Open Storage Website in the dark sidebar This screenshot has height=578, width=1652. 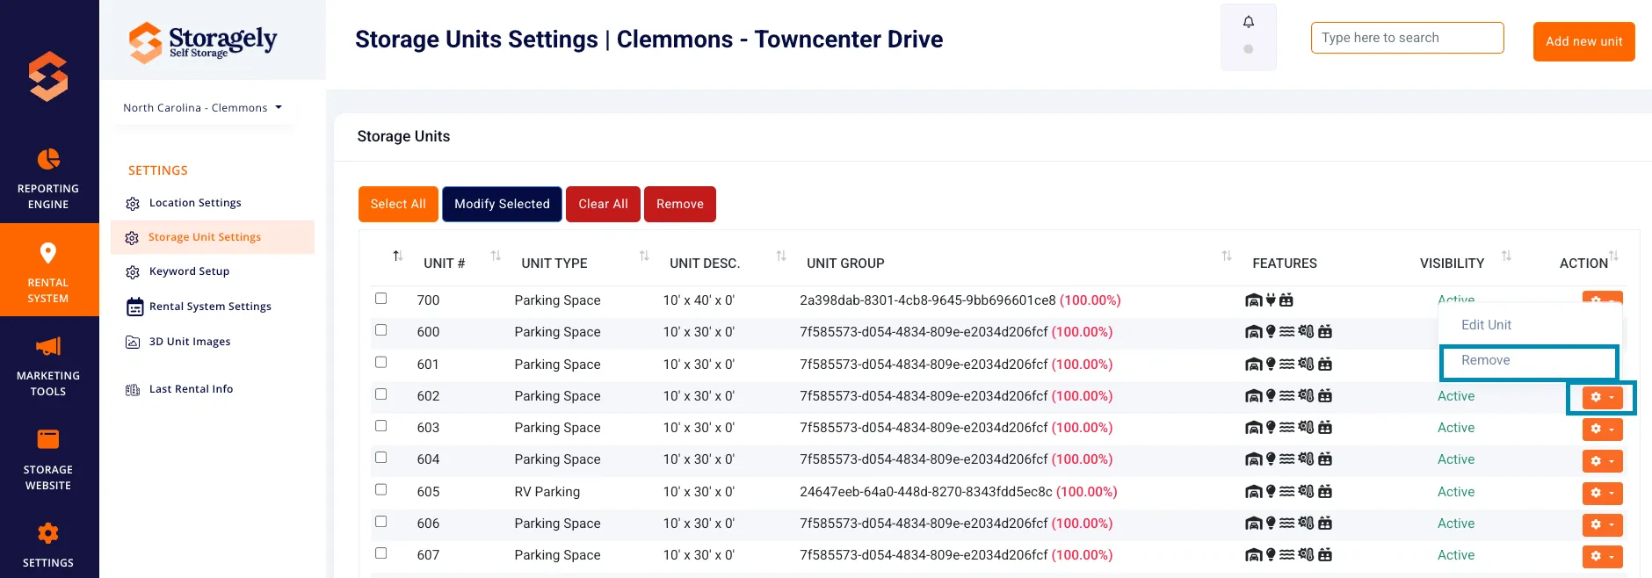click(48, 459)
